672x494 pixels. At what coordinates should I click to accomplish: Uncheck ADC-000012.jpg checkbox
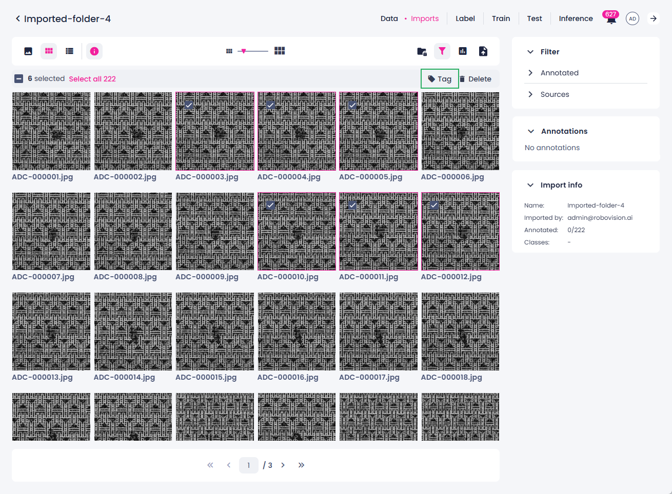pos(434,205)
